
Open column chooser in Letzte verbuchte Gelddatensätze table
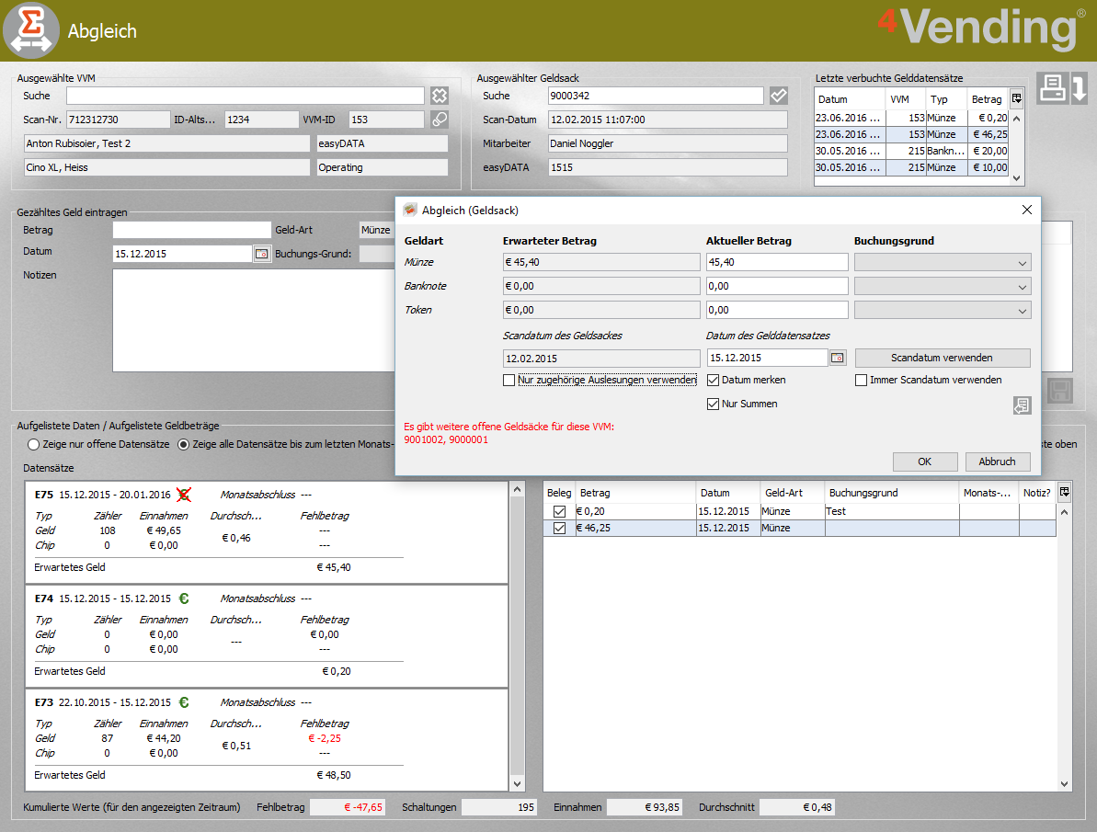(x=1017, y=98)
